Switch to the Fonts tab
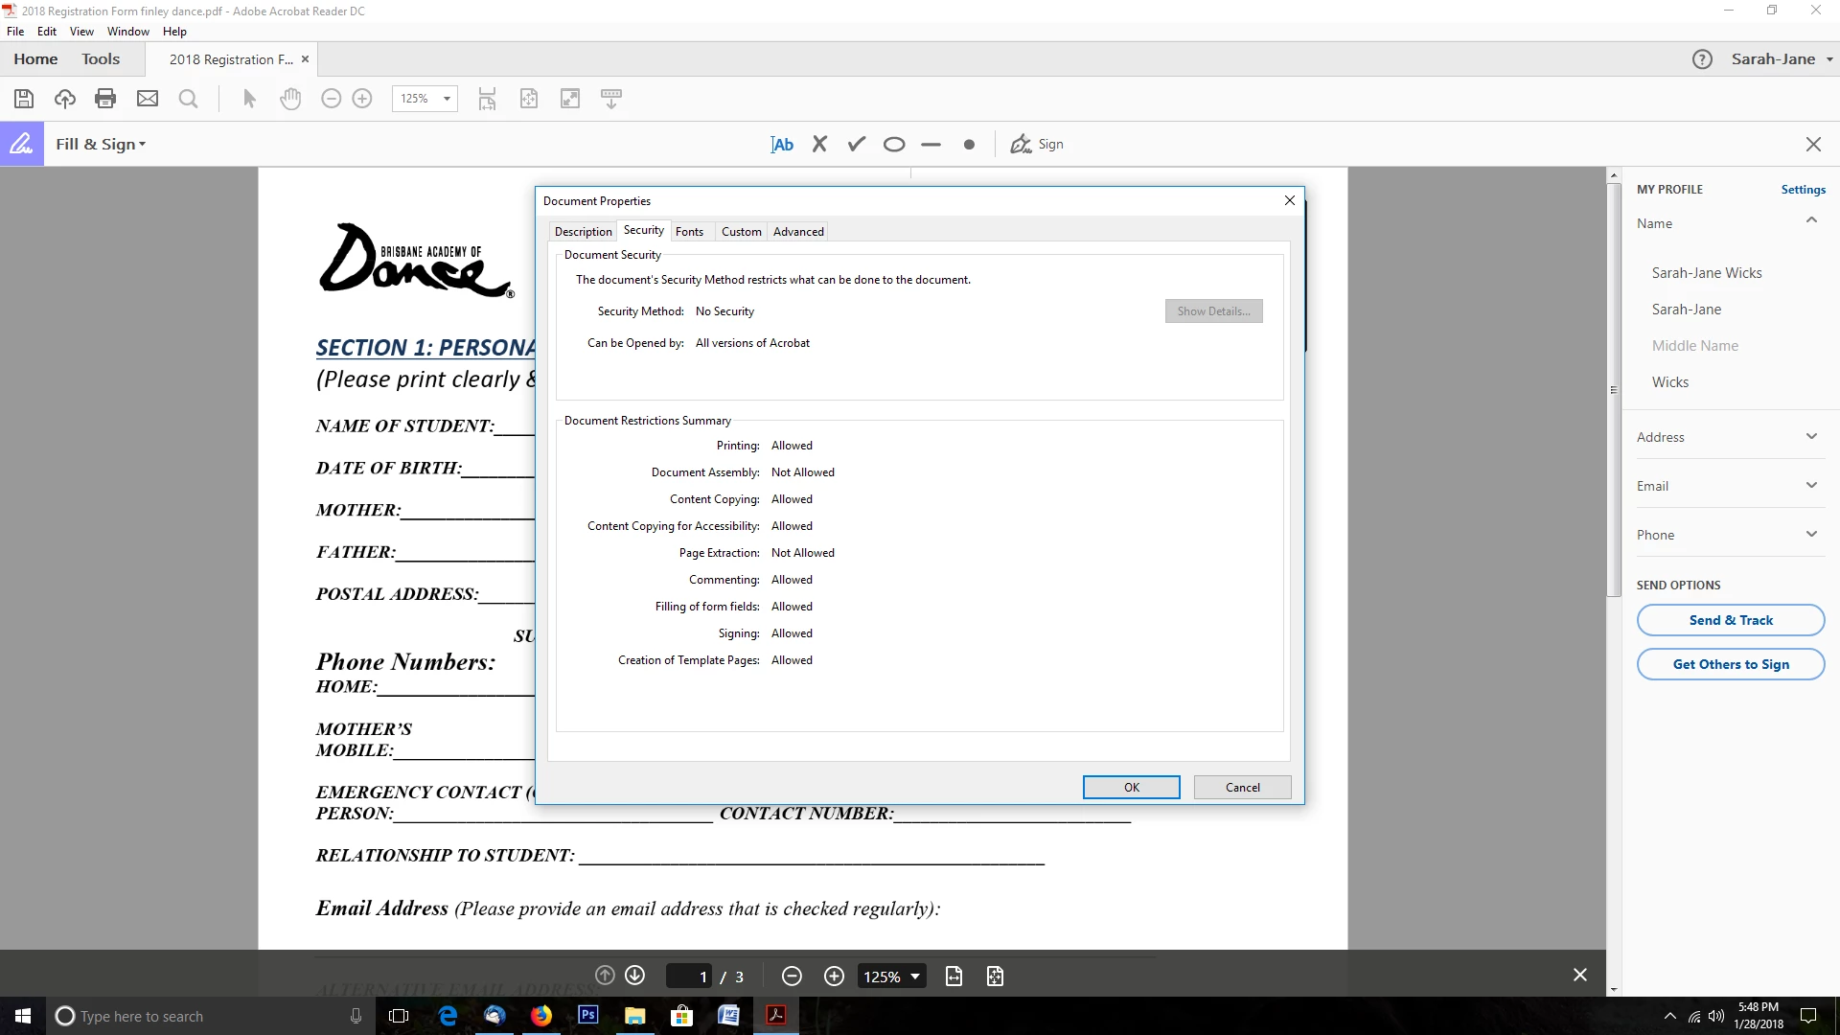This screenshot has width=1840, height=1035. [689, 232]
